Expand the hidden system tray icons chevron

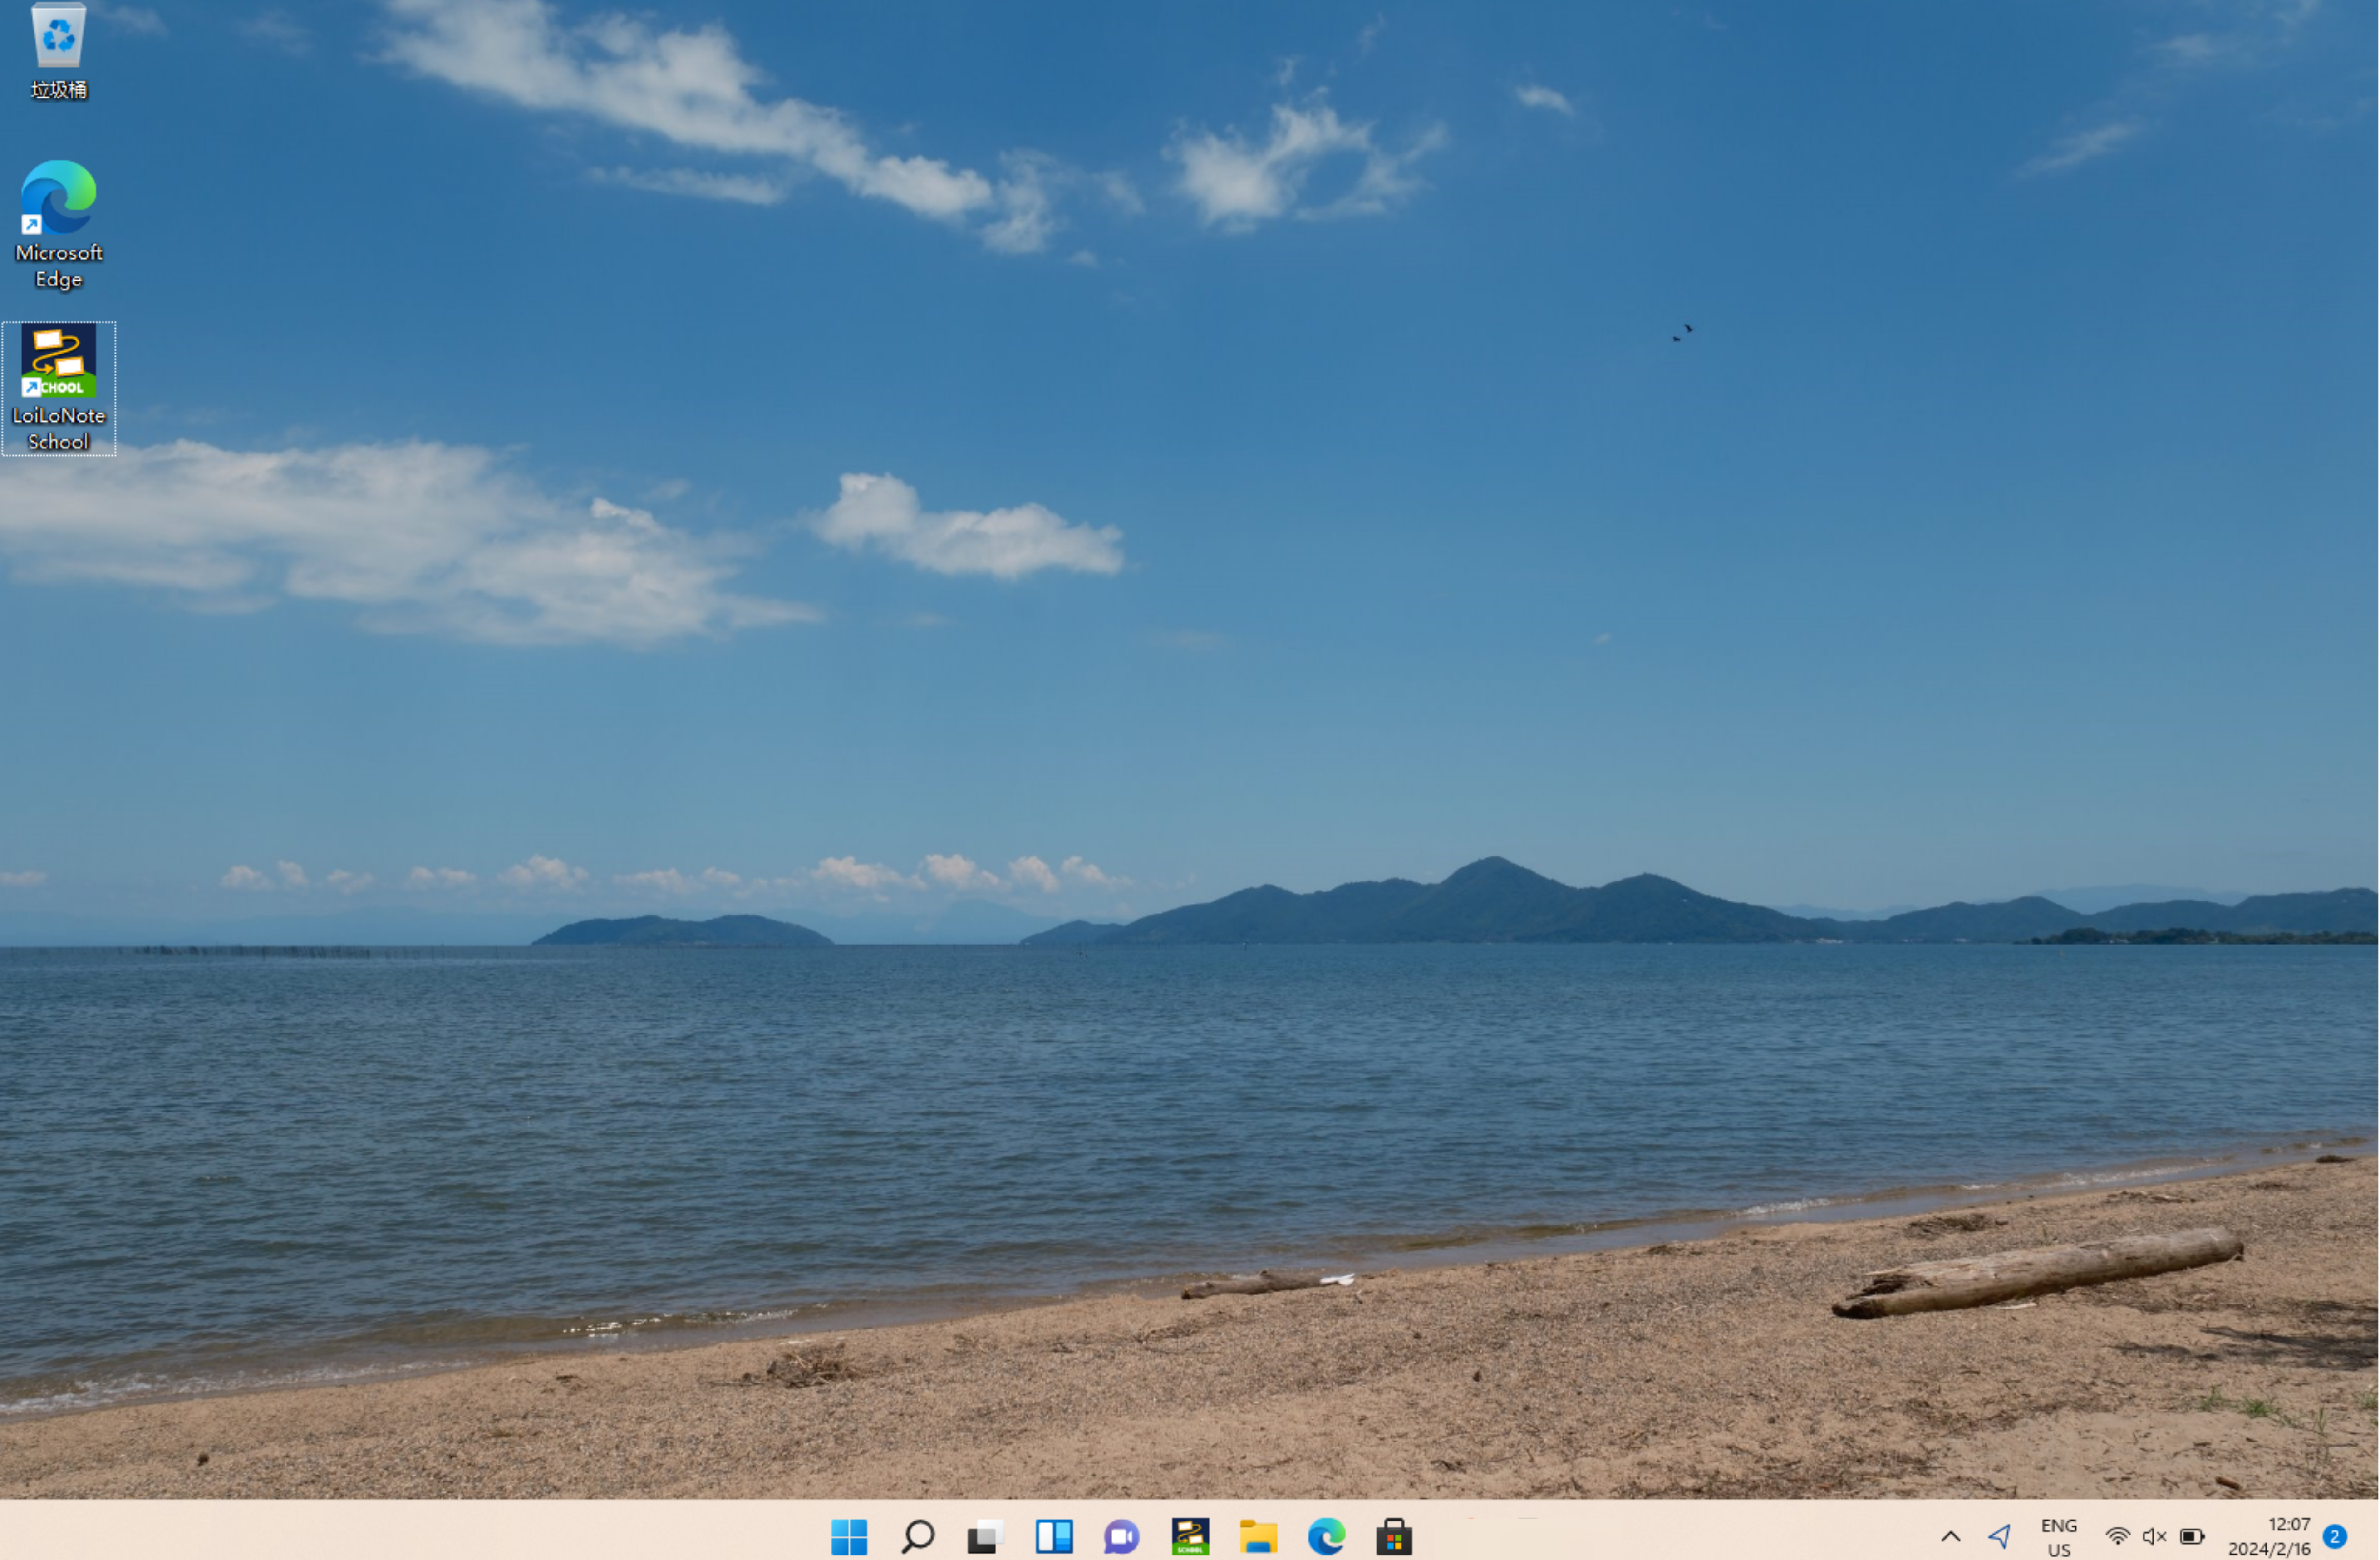(x=1950, y=1536)
